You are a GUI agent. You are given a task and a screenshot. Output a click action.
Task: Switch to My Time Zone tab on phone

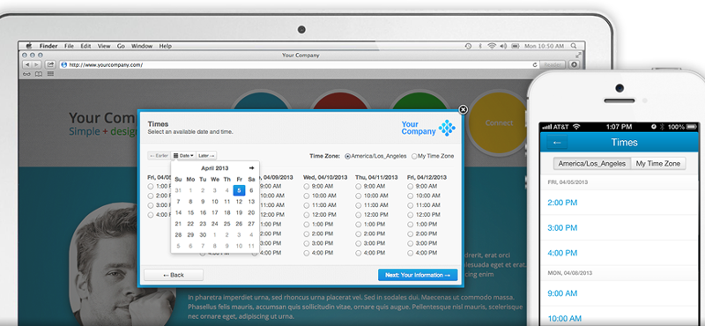tap(657, 164)
